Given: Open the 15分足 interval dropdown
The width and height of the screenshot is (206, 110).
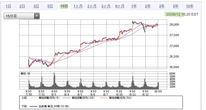Looking at the screenshot, I should click(22, 16).
